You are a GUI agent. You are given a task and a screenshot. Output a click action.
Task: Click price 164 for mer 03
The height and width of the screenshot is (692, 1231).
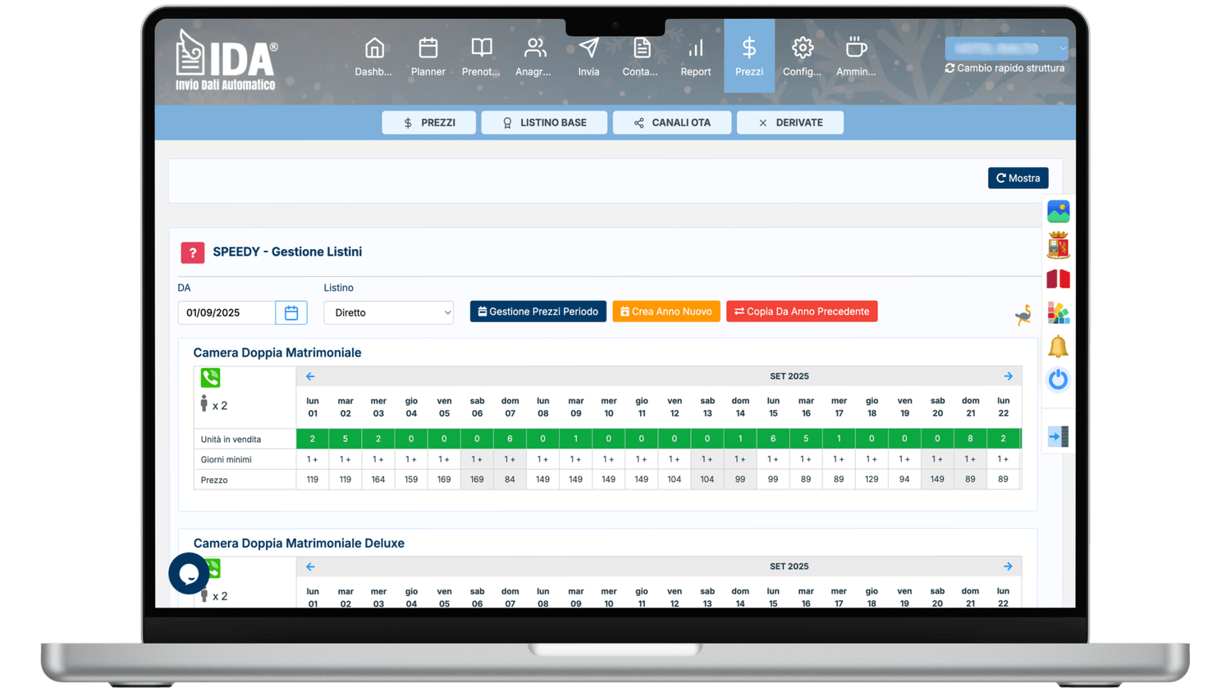378,480
